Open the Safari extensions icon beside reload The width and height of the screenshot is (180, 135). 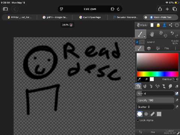pyautogui.click(x=112, y=9)
